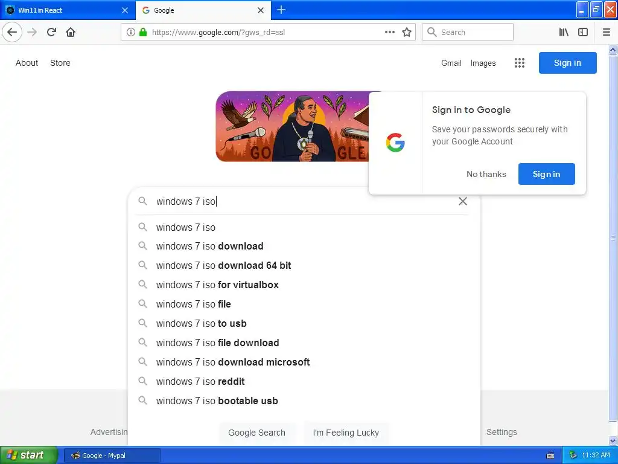The width and height of the screenshot is (618, 464).
Task: Open the hamburger application menu
Action: coord(606,33)
